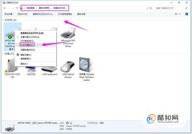
Task: Click 设备和打印机 breadcrumb segment
Action: pyautogui.click(x=59, y=8)
